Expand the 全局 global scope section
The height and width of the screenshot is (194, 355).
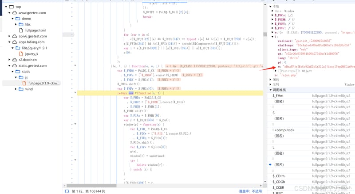(270, 84)
